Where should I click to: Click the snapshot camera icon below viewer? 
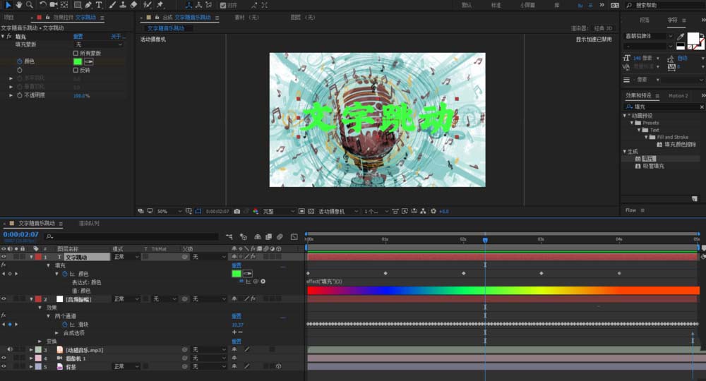pos(237,211)
